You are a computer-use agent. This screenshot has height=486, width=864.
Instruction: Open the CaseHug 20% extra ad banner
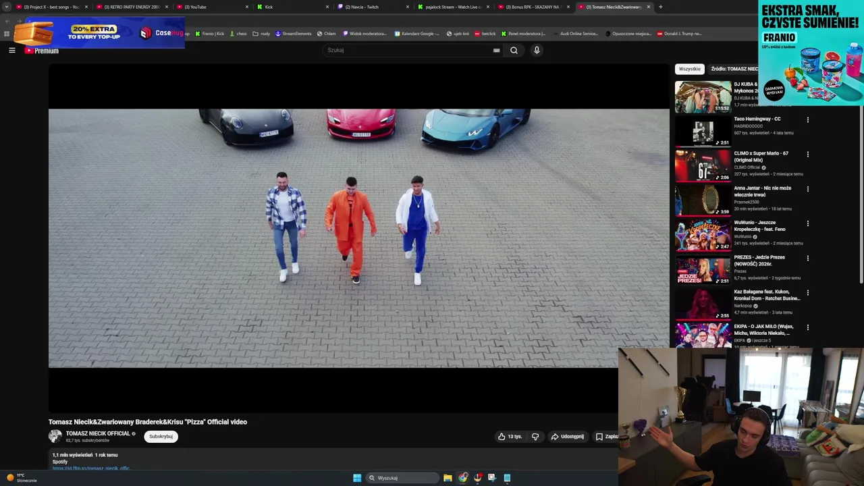click(x=99, y=32)
